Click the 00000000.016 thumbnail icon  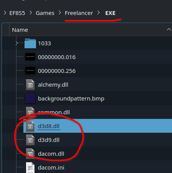[30, 57]
